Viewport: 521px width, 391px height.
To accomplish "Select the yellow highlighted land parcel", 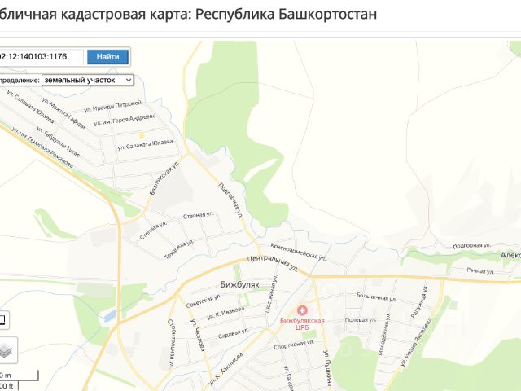I will click(x=141, y=135).
